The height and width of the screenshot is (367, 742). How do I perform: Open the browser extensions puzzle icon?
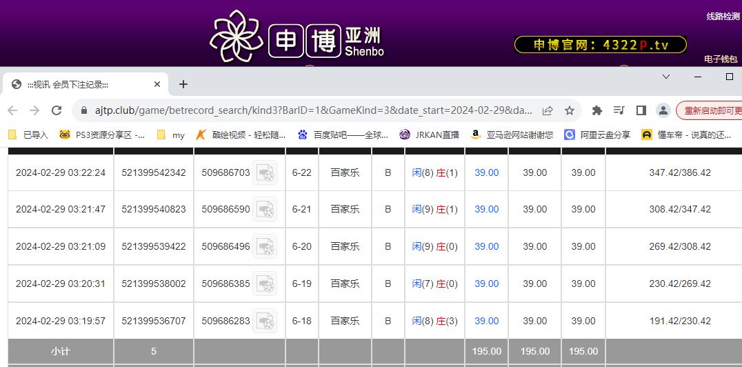(597, 110)
